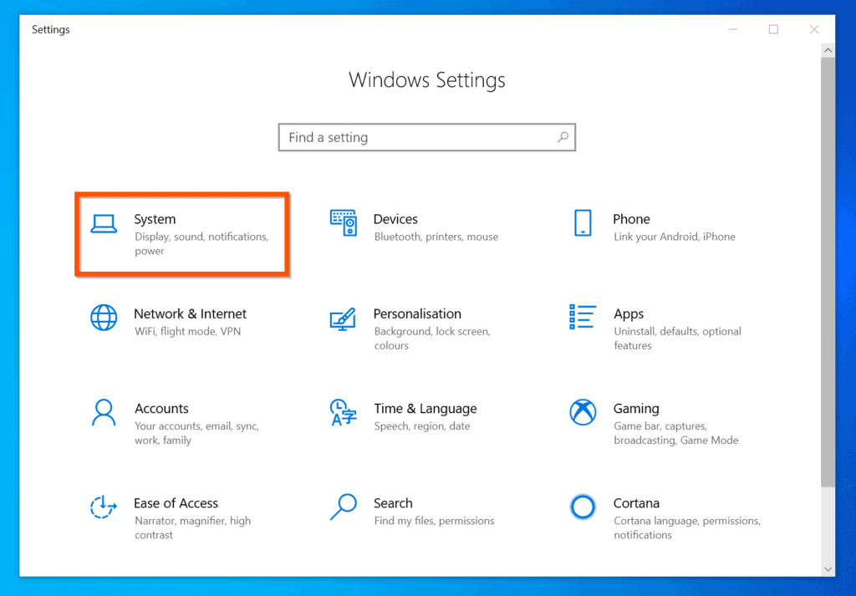The width and height of the screenshot is (856, 596).
Task: Click the Apps list icon
Action: click(x=583, y=318)
